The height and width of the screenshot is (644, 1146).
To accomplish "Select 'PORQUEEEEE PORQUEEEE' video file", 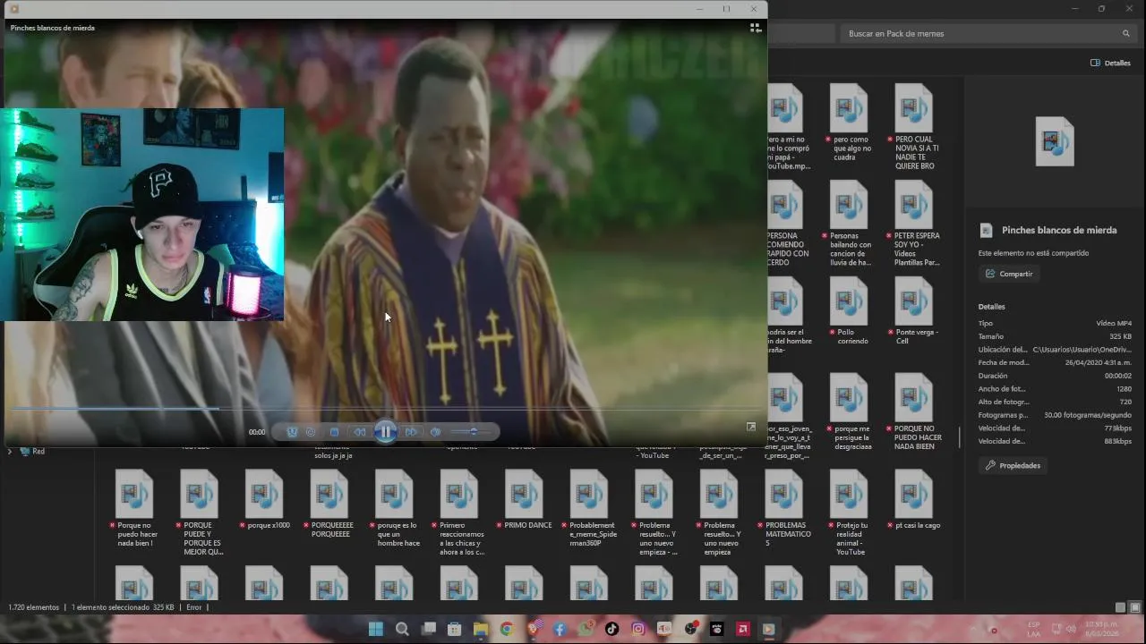I will (x=329, y=504).
